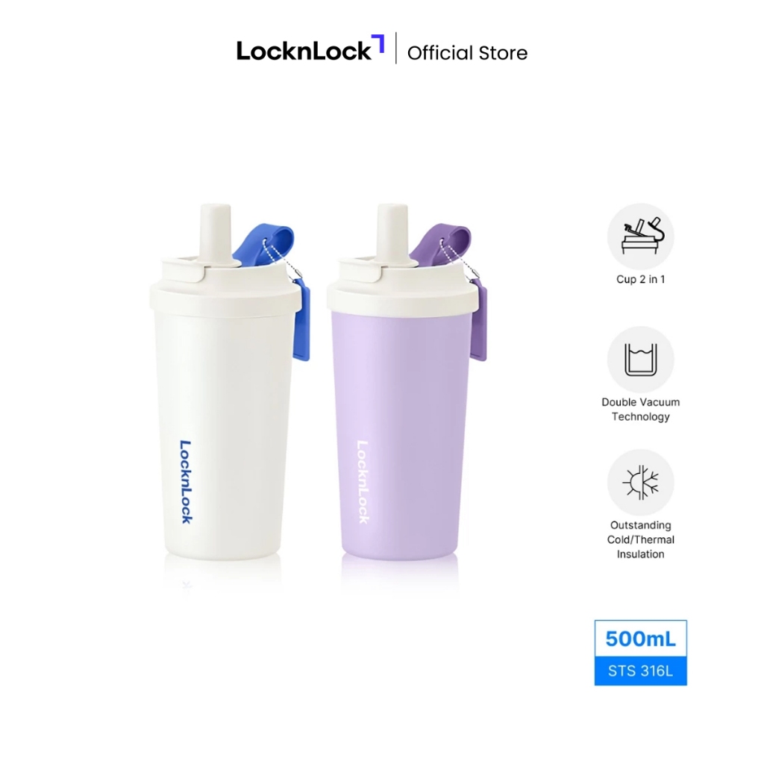Click the blue hanging tag on white tumbler
This screenshot has height=764, width=764.
click(301, 322)
